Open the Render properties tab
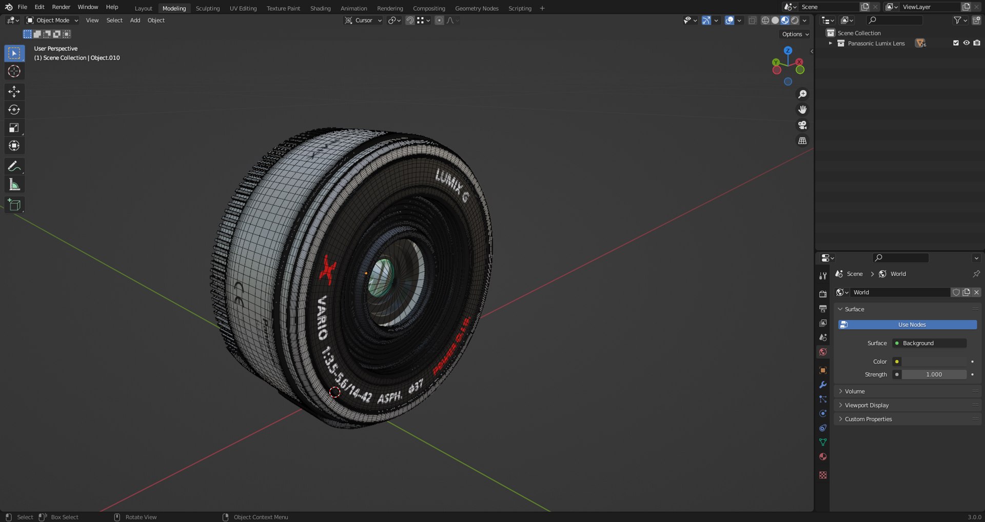Screen dimensions: 985x522 tap(823, 294)
